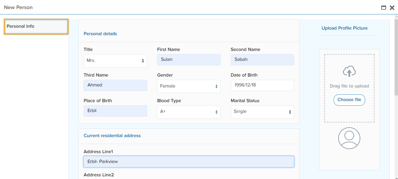Click the Third Name field containing Ahmed
The image size is (398, 179).
(115, 85)
